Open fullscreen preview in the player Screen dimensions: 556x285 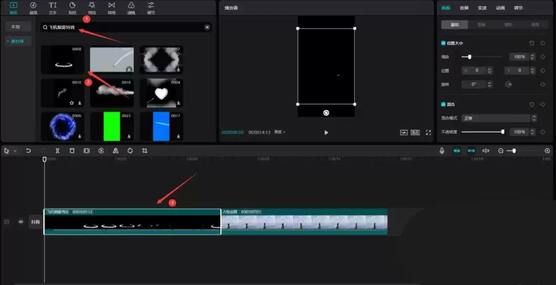coord(428,132)
